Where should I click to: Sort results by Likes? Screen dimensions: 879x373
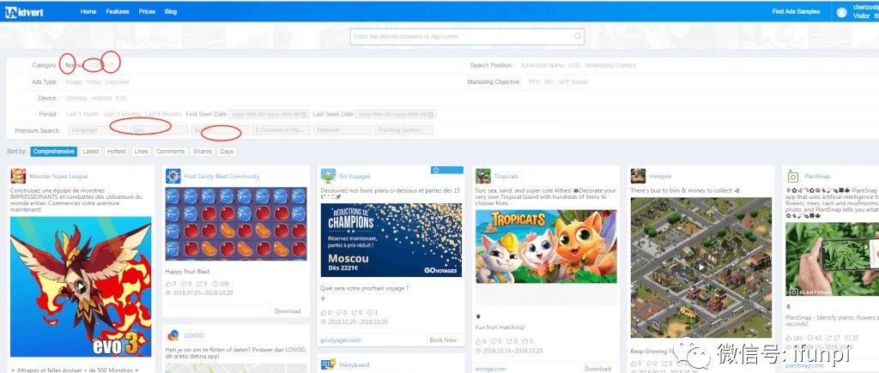pyautogui.click(x=142, y=152)
